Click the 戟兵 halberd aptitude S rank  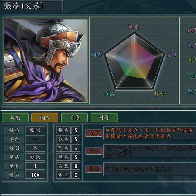click(x=76, y=139)
